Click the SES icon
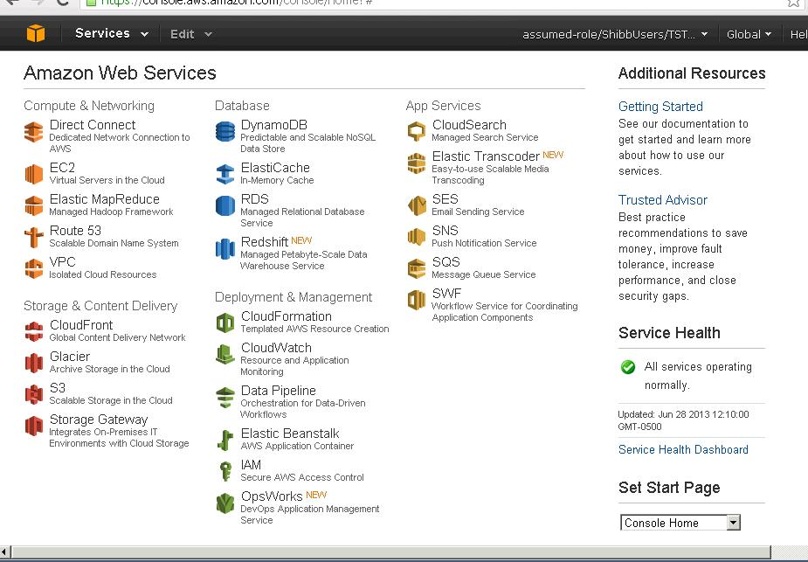 click(417, 205)
